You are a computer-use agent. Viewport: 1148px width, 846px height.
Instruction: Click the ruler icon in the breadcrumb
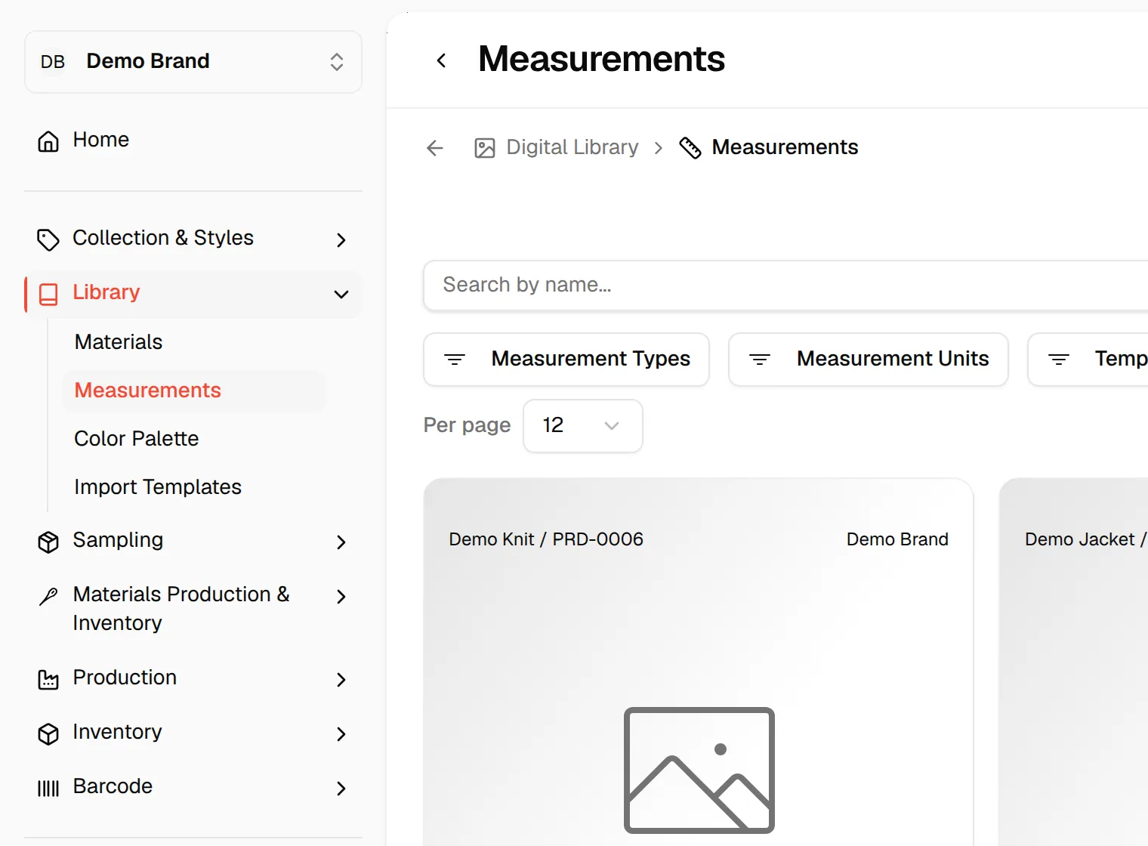690,148
